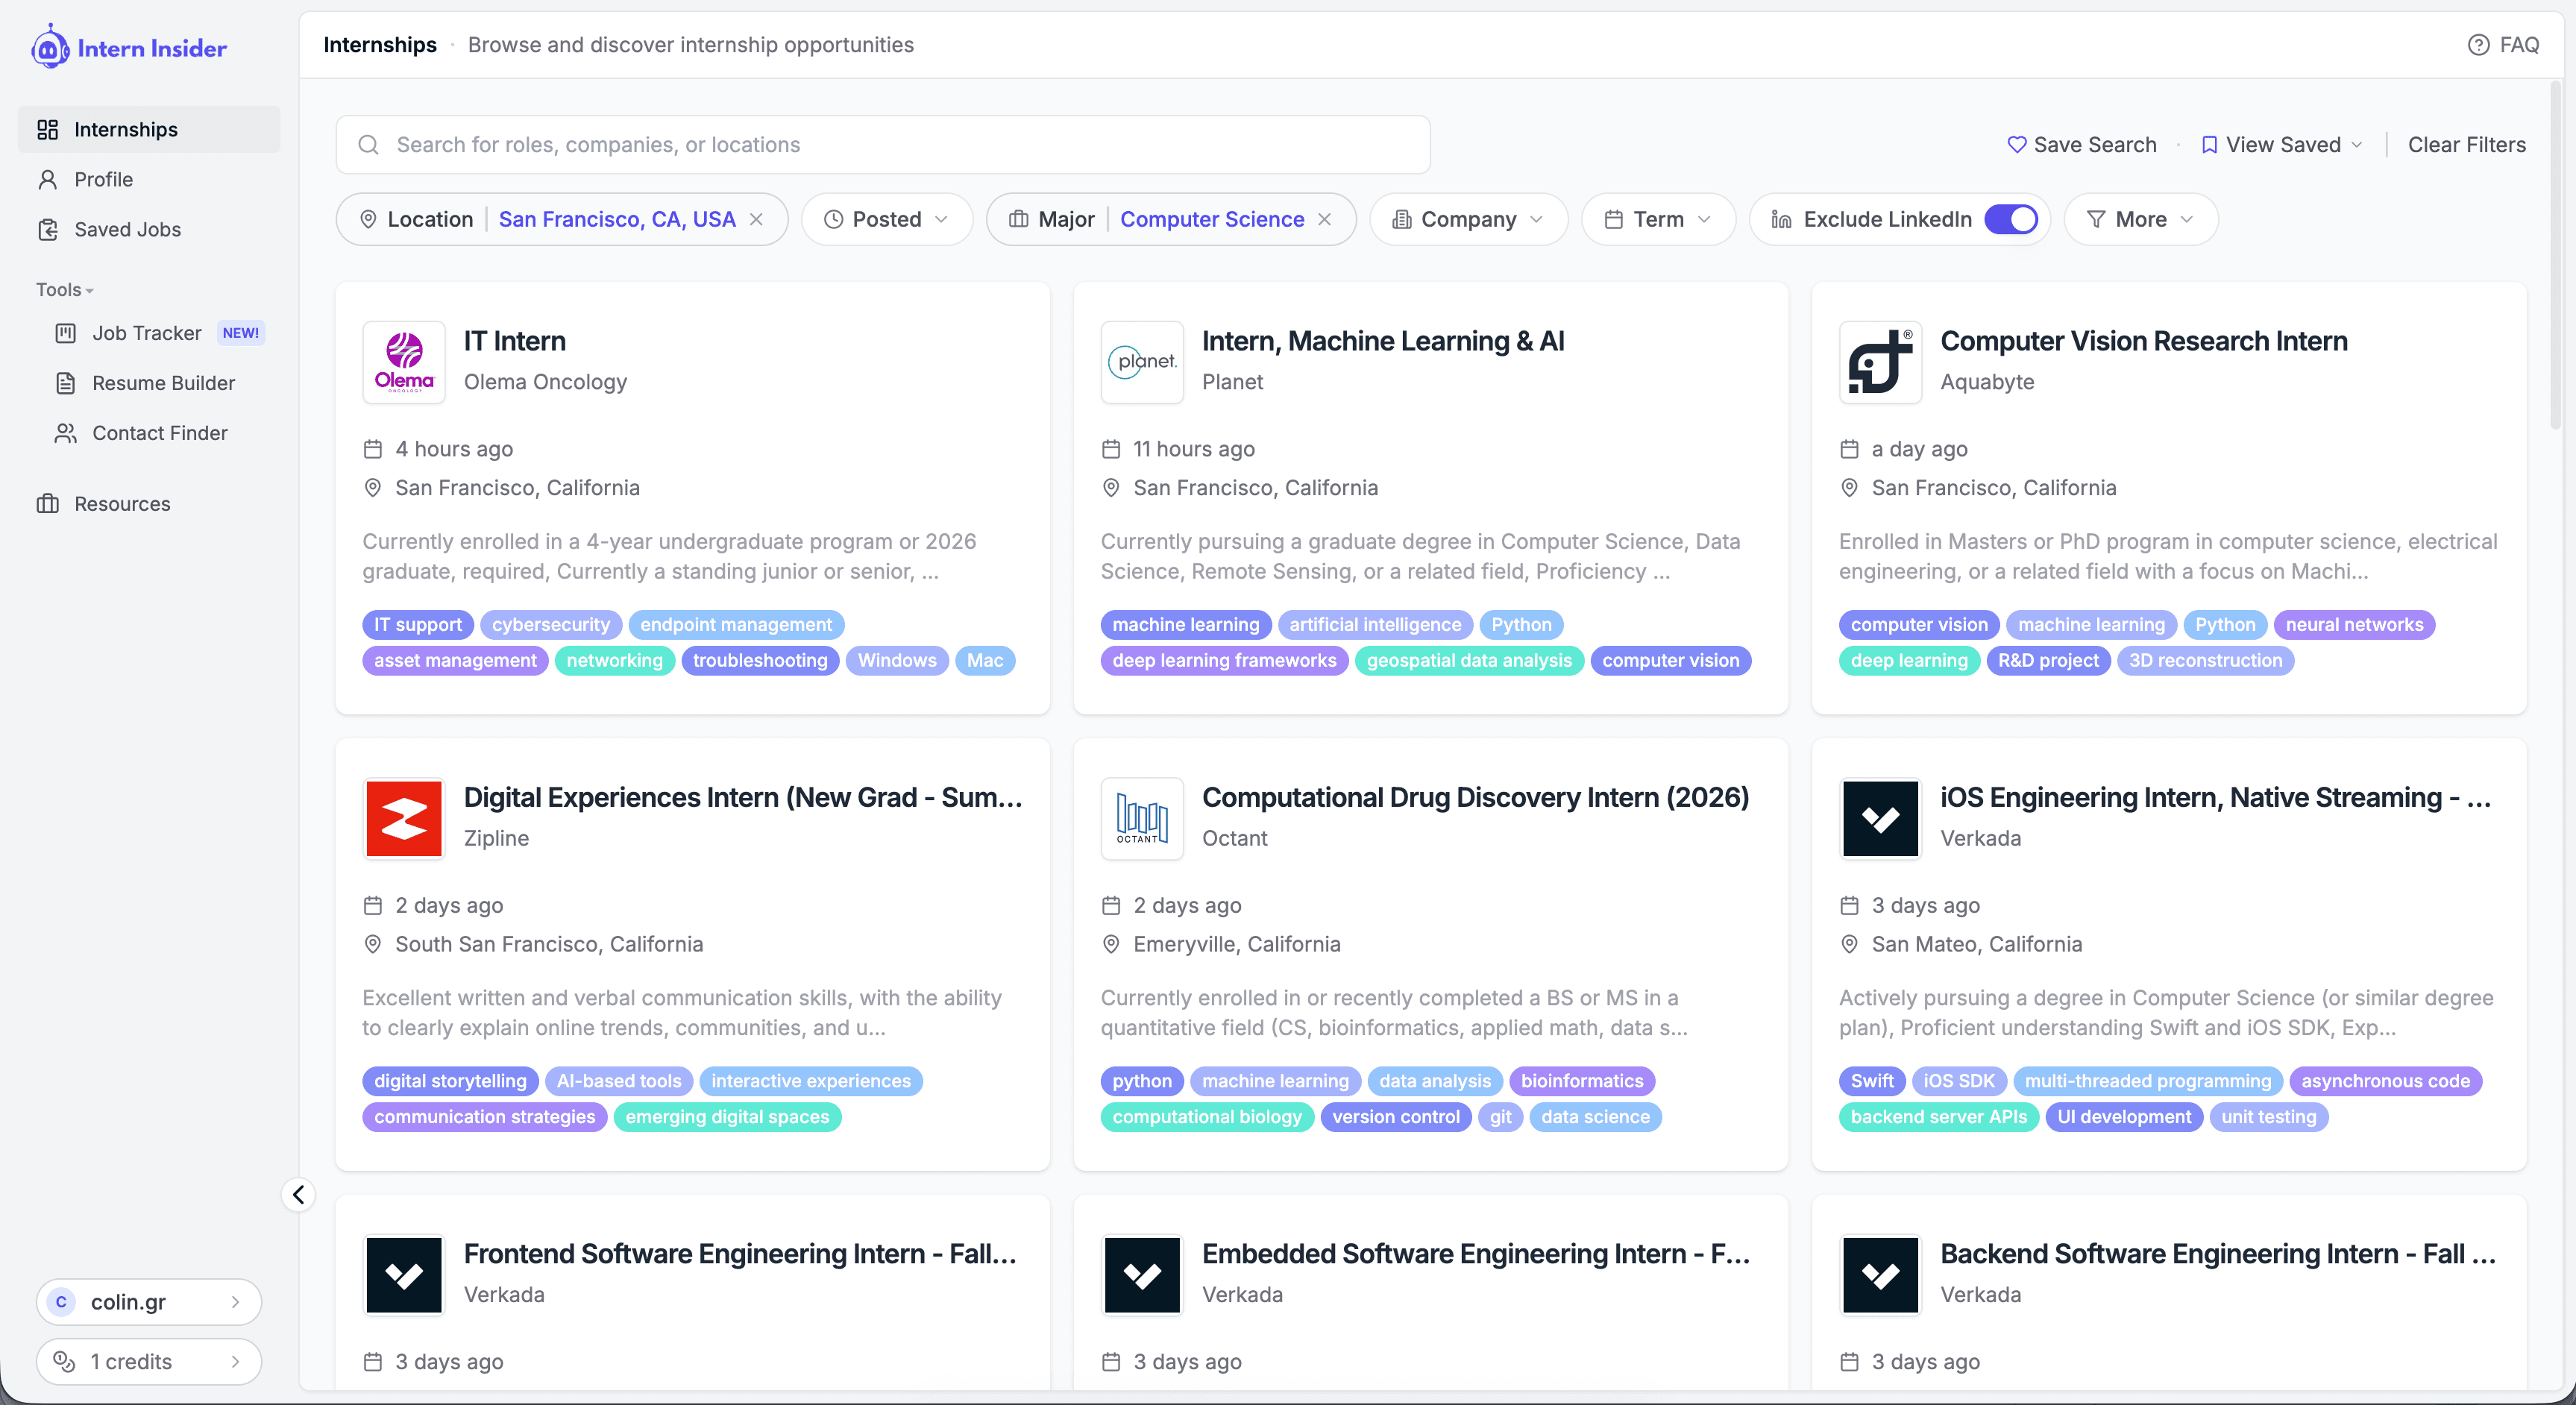
Task: Click the Save Search heart icon
Action: click(x=2016, y=145)
